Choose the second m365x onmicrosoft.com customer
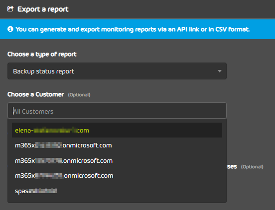Image resolution: width=275 pixels, height=210 pixels. click(117, 160)
